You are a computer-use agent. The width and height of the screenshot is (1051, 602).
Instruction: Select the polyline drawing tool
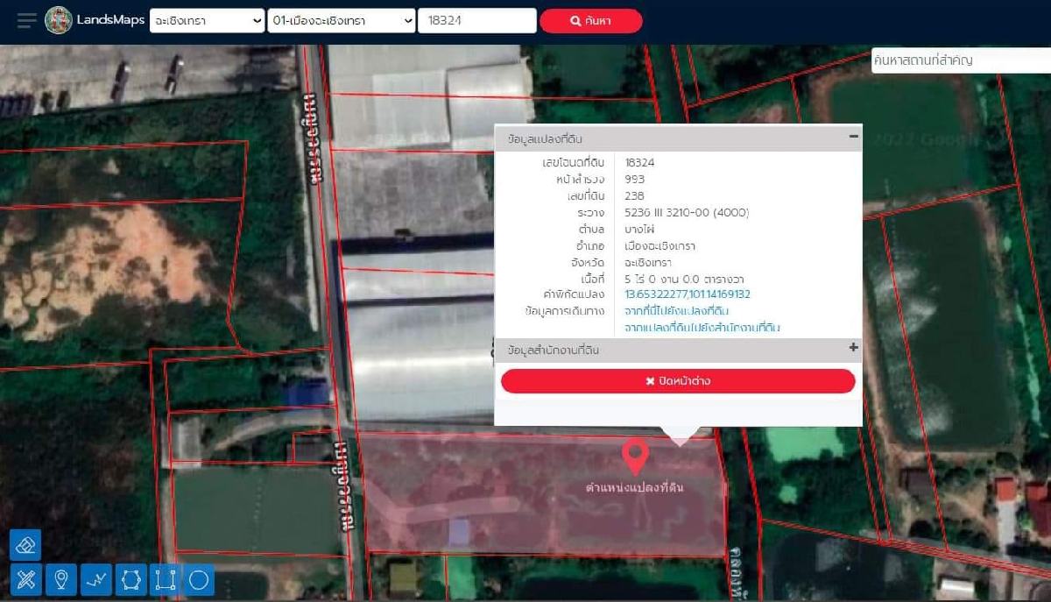[x=95, y=579]
